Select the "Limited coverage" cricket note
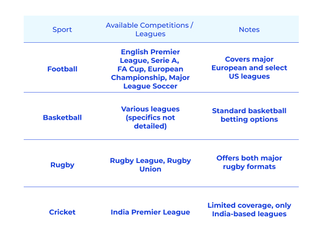 tap(249, 210)
